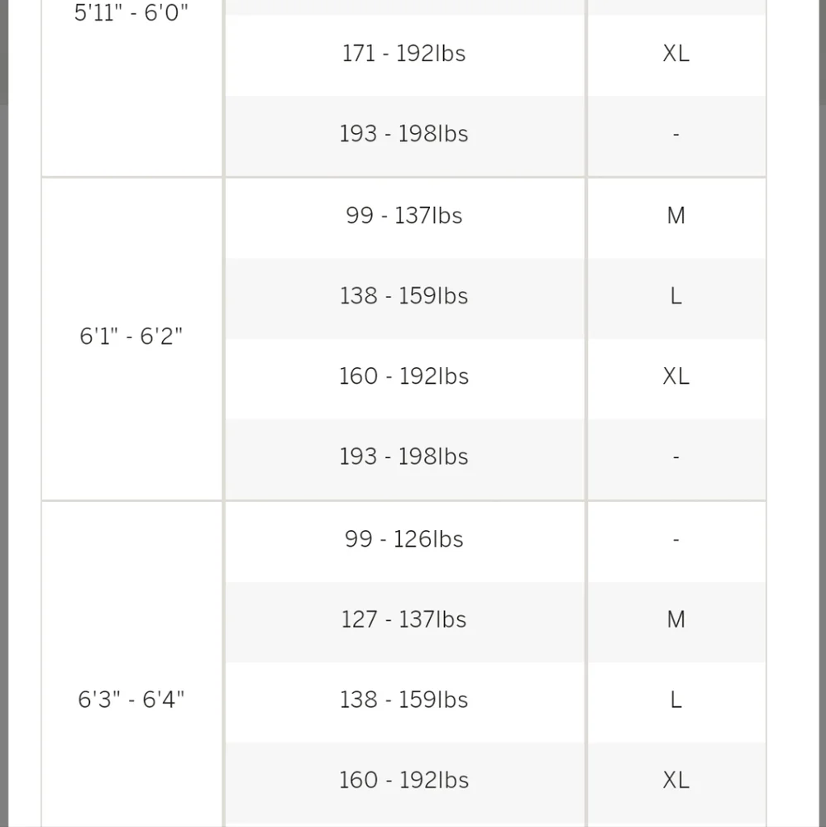Click XL size for 6'1" - 6'2" height
The image size is (826, 827).
click(x=676, y=376)
